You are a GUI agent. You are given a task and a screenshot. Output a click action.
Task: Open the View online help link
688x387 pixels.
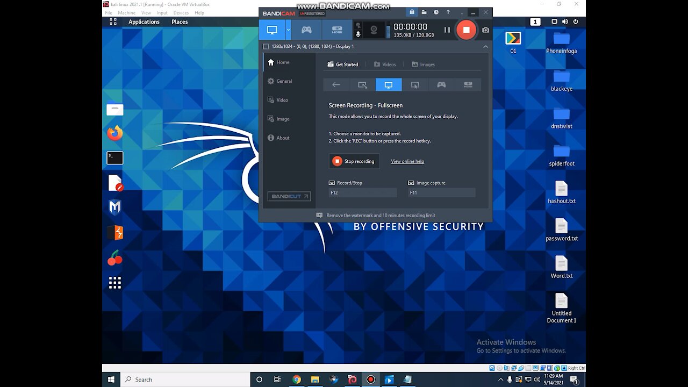(407, 161)
